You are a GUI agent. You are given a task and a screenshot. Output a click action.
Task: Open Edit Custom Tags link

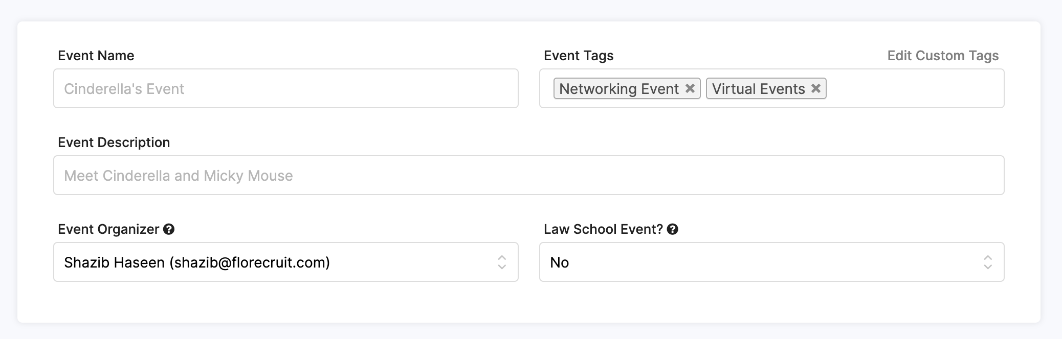942,56
